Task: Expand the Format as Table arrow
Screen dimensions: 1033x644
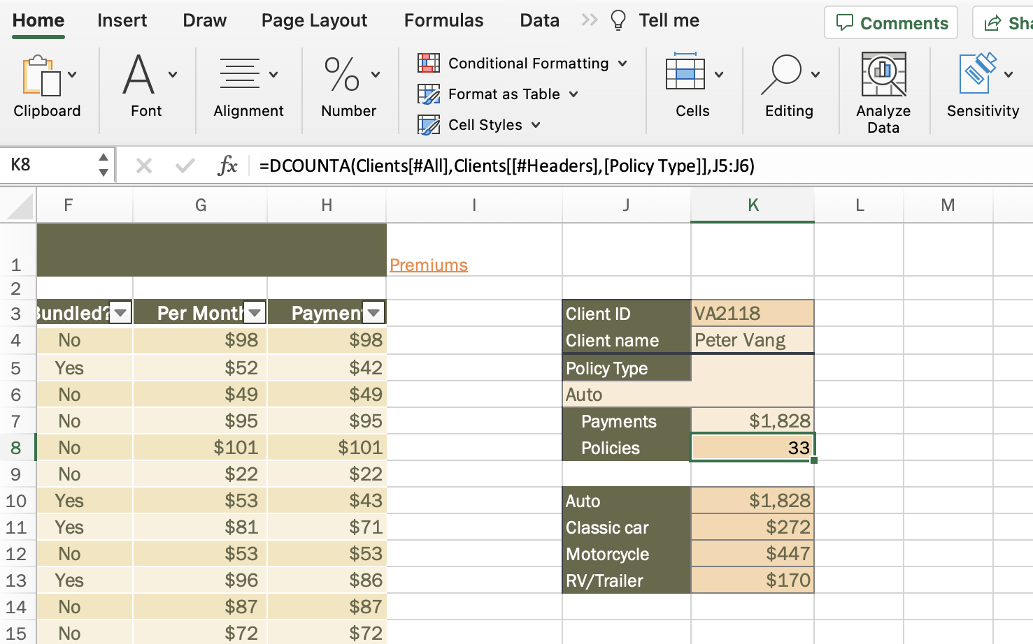Action: tap(574, 94)
